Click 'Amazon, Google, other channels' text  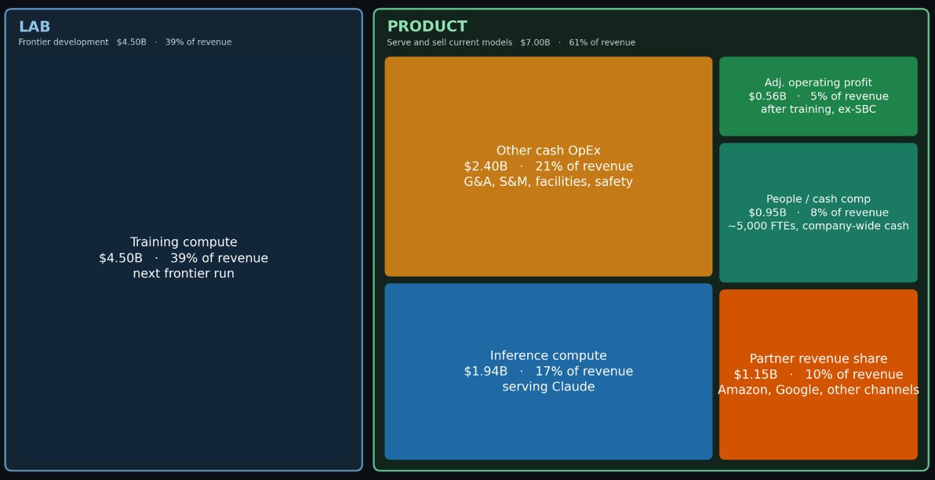(818, 390)
